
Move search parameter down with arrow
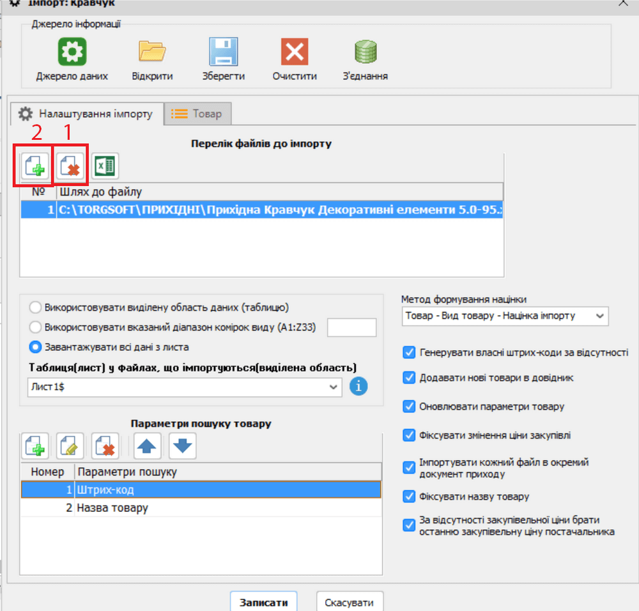pos(183,446)
